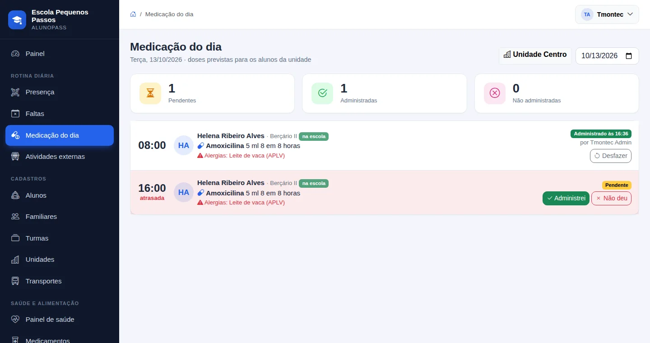Click the Medicação do dia pill icon
Image resolution: width=650 pixels, height=343 pixels.
pyautogui.click(x=15, y=135)
